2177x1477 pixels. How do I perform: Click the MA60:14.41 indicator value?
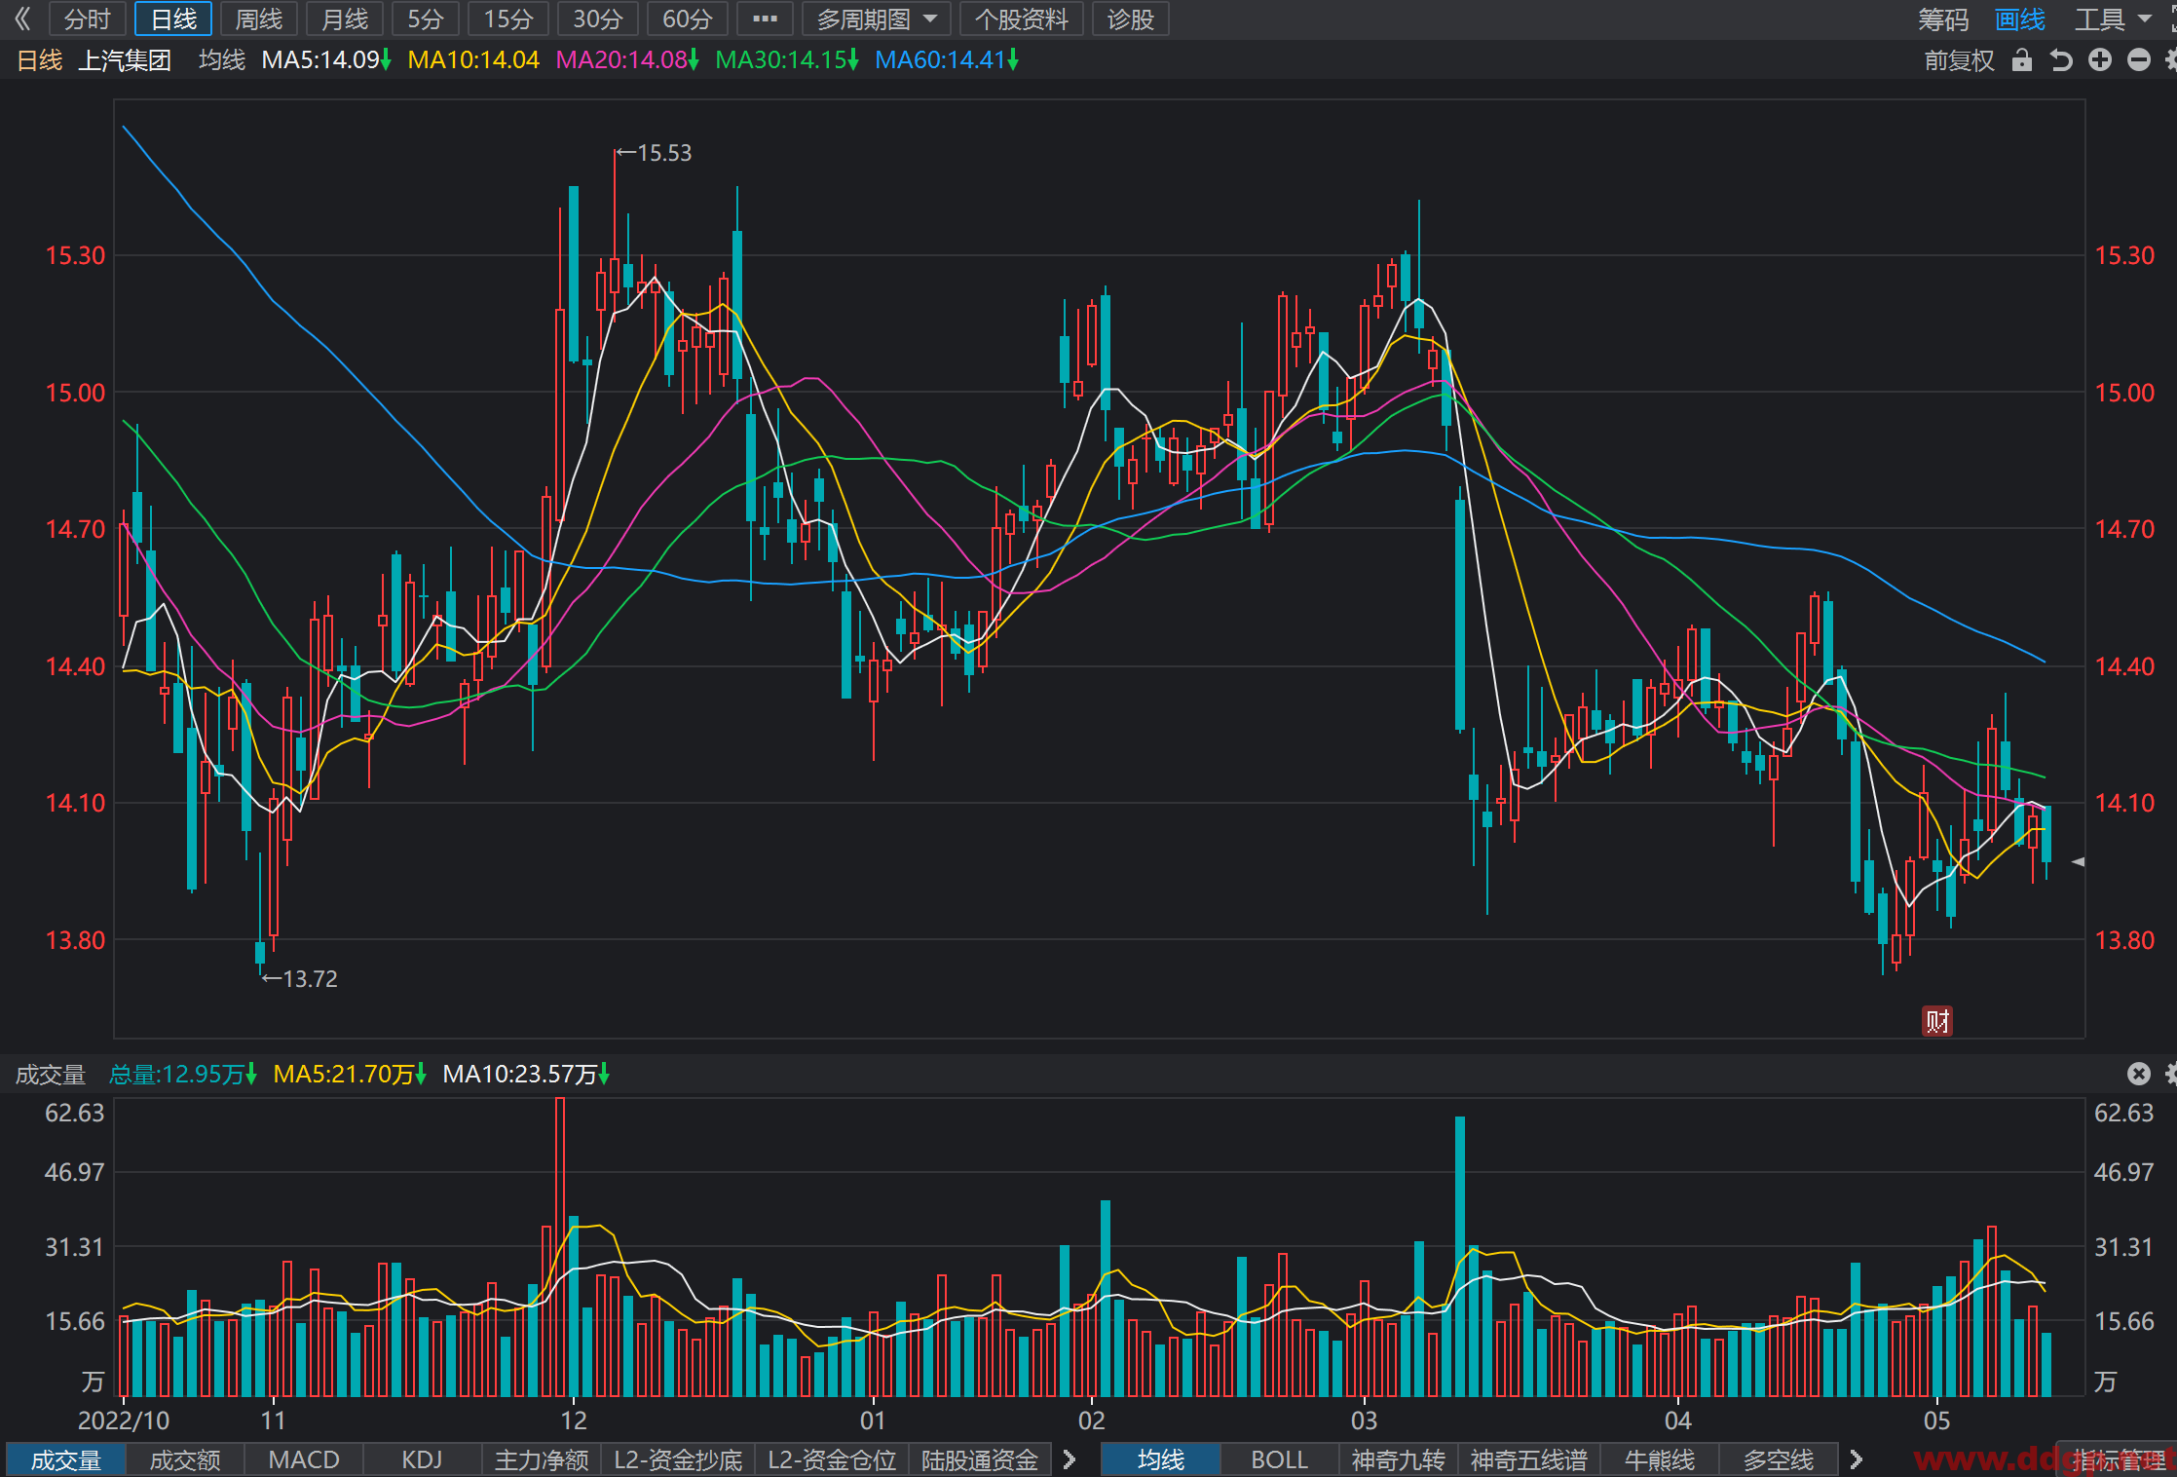pyautogui.click(x=947, y=60)
